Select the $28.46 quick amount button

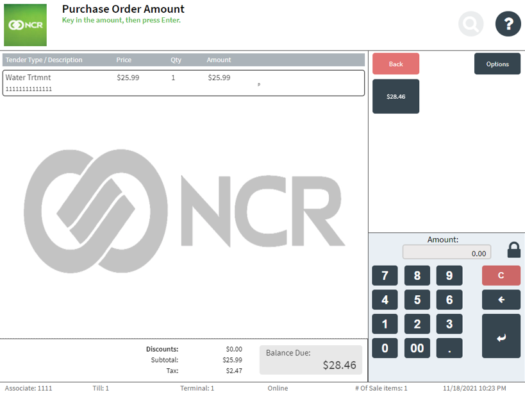[x=396, y=97]
